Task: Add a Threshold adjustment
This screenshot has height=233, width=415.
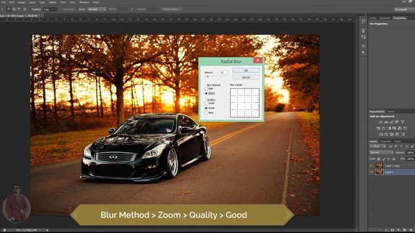Action: pyautogui.click(x=392, y=134)
